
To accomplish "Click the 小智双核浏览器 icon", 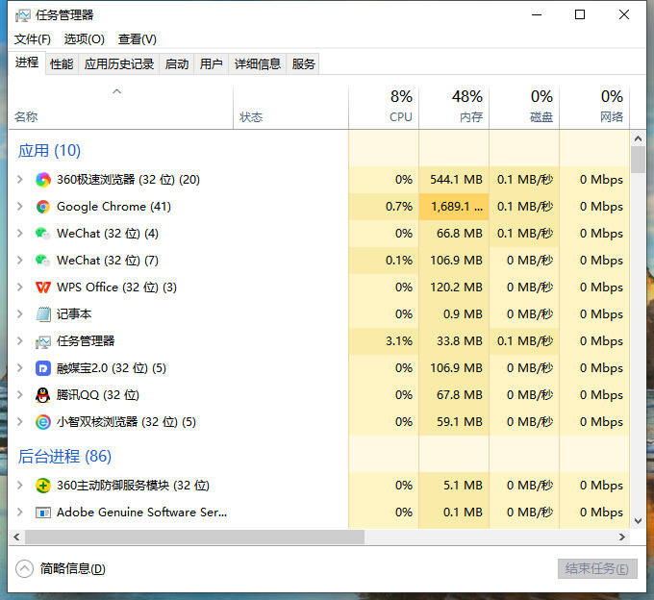I will pos(43,422).
